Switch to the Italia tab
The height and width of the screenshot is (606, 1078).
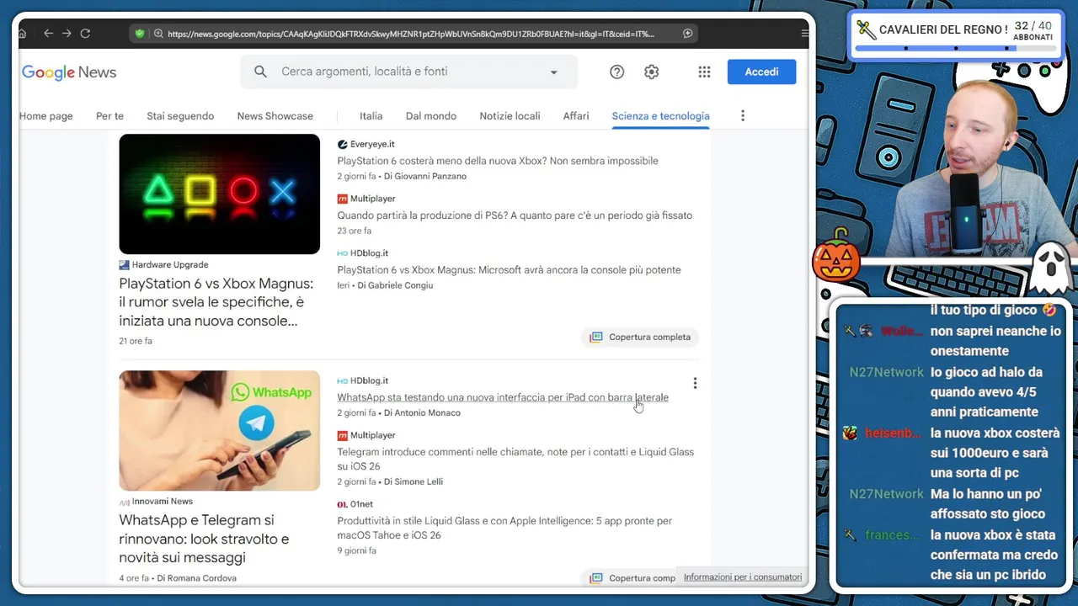(371, 116)
